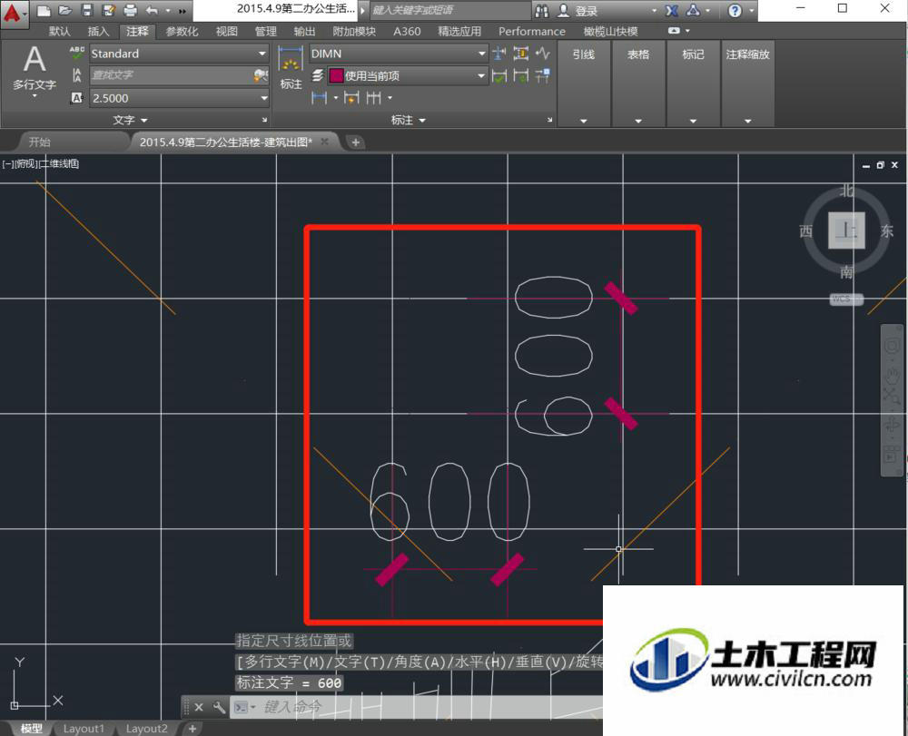The image size is (908, 736).
Task: Click the continue dimension icon
Action: tap(373, 98)
